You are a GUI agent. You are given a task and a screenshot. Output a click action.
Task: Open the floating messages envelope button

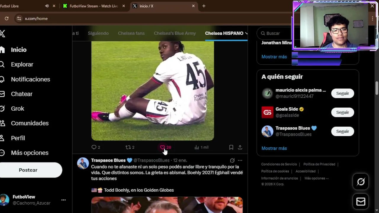pos(361,202)
